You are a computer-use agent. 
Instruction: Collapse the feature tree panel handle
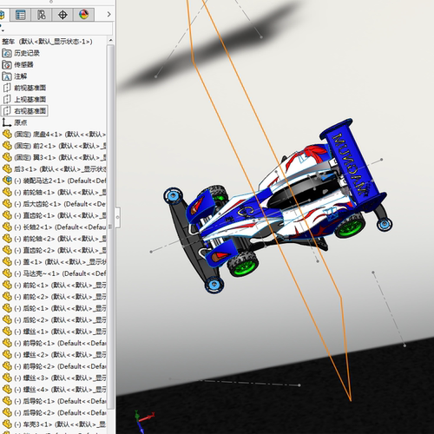click(118, 217)
